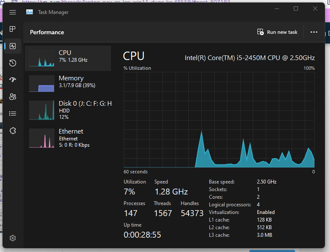Open the App history page

[x=13, y=63]
